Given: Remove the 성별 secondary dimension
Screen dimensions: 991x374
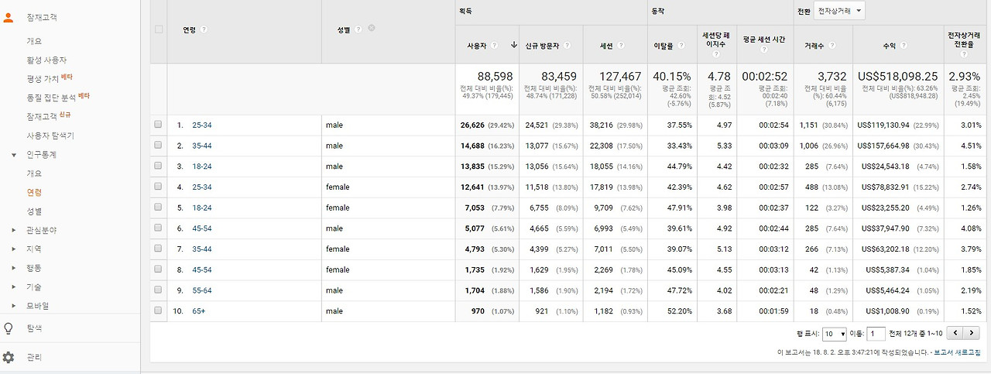Looking at the screenshot, I should (x=372, y=29).
